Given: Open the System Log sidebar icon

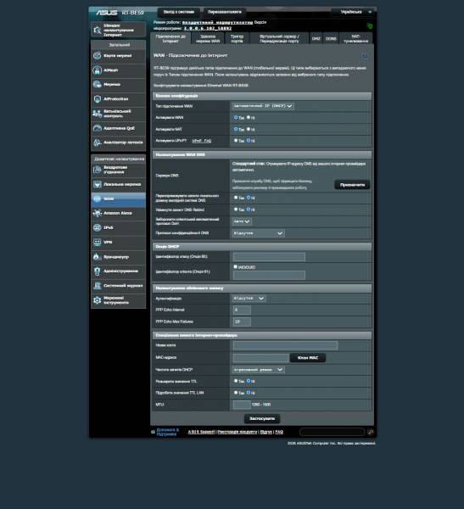Looking at the screenshot, I should pos(97,286).
